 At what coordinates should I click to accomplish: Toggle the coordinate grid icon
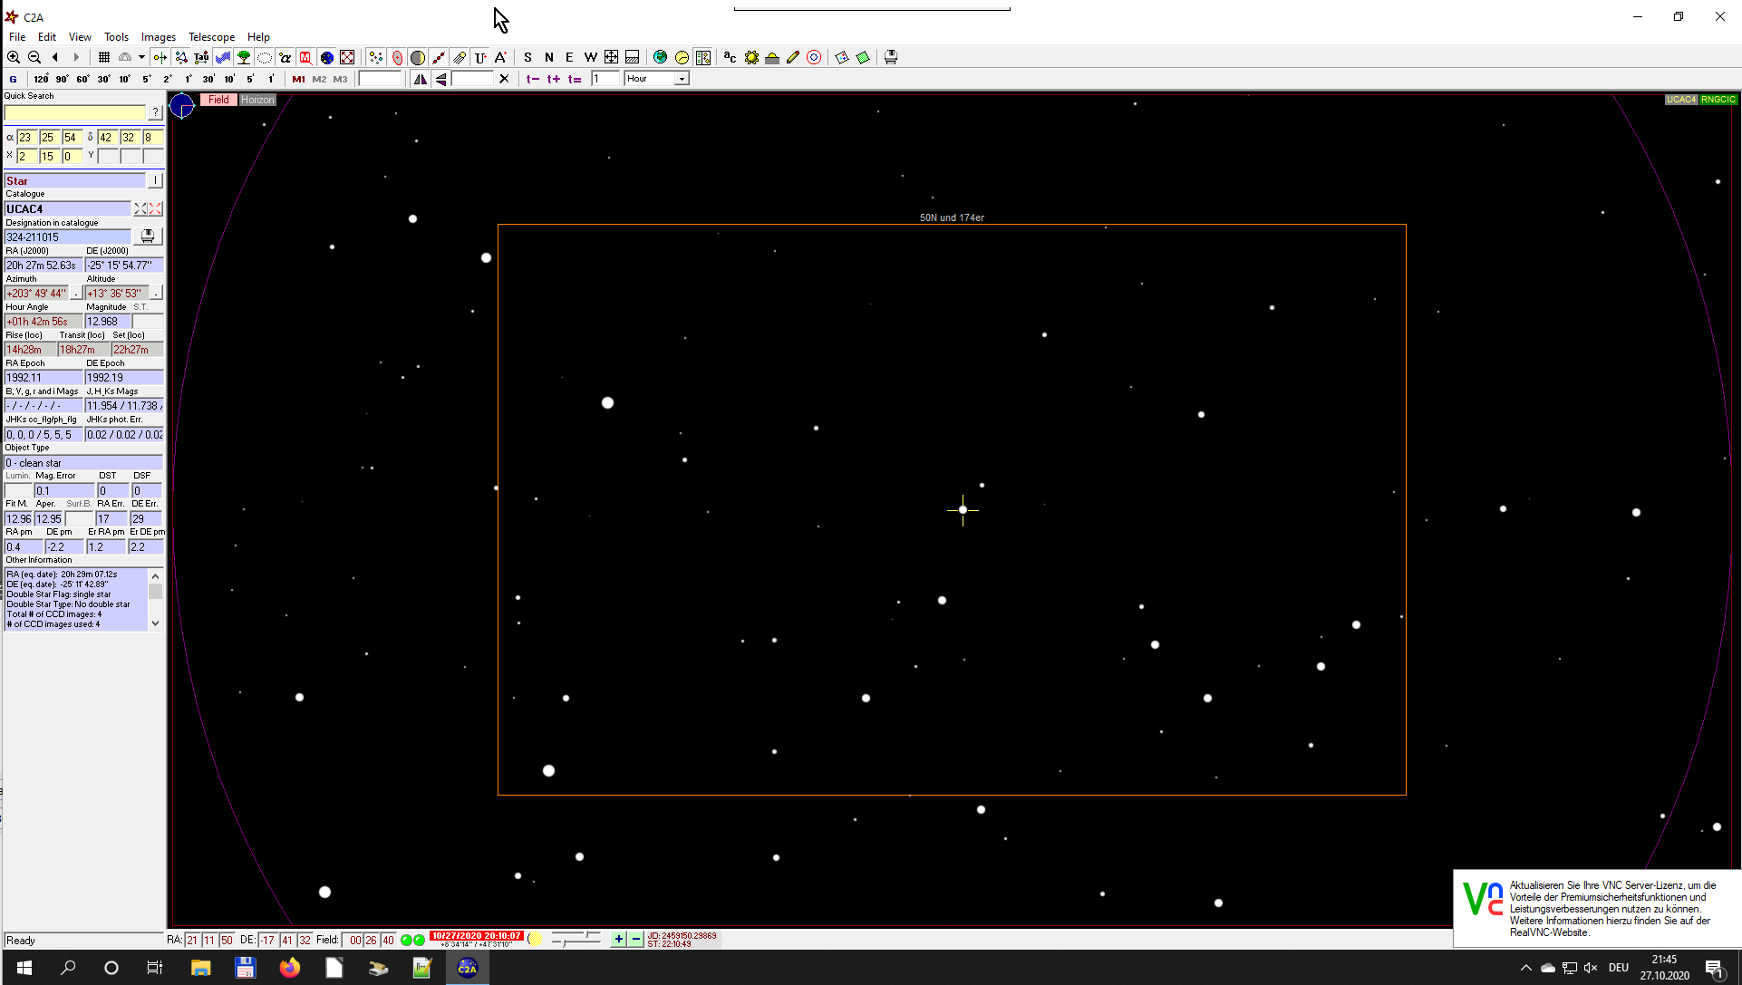pos(104,57)
